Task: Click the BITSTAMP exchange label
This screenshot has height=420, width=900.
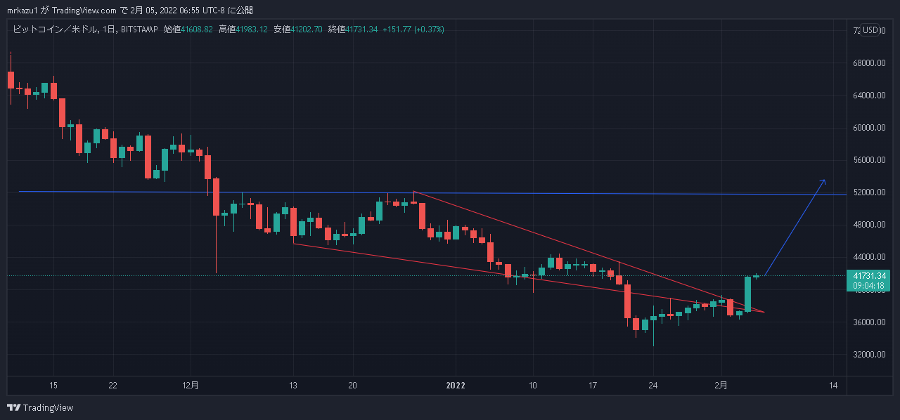Action: click(x=140, y=29)
